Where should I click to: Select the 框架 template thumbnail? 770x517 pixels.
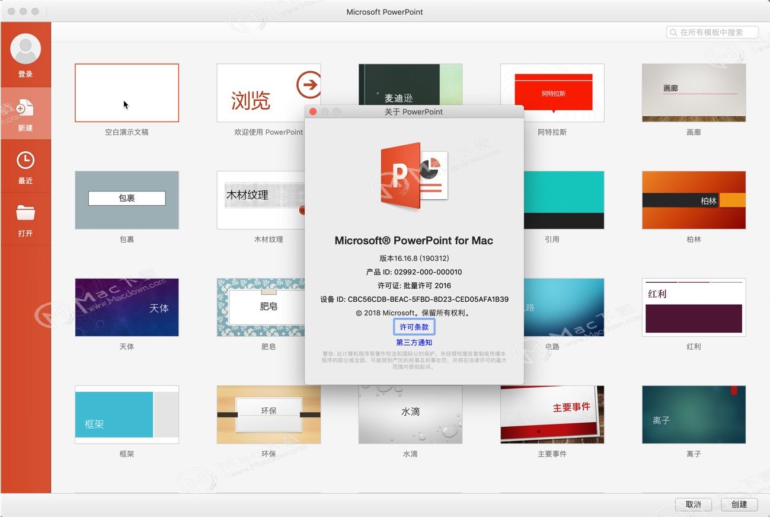click(x=127, y=414)
